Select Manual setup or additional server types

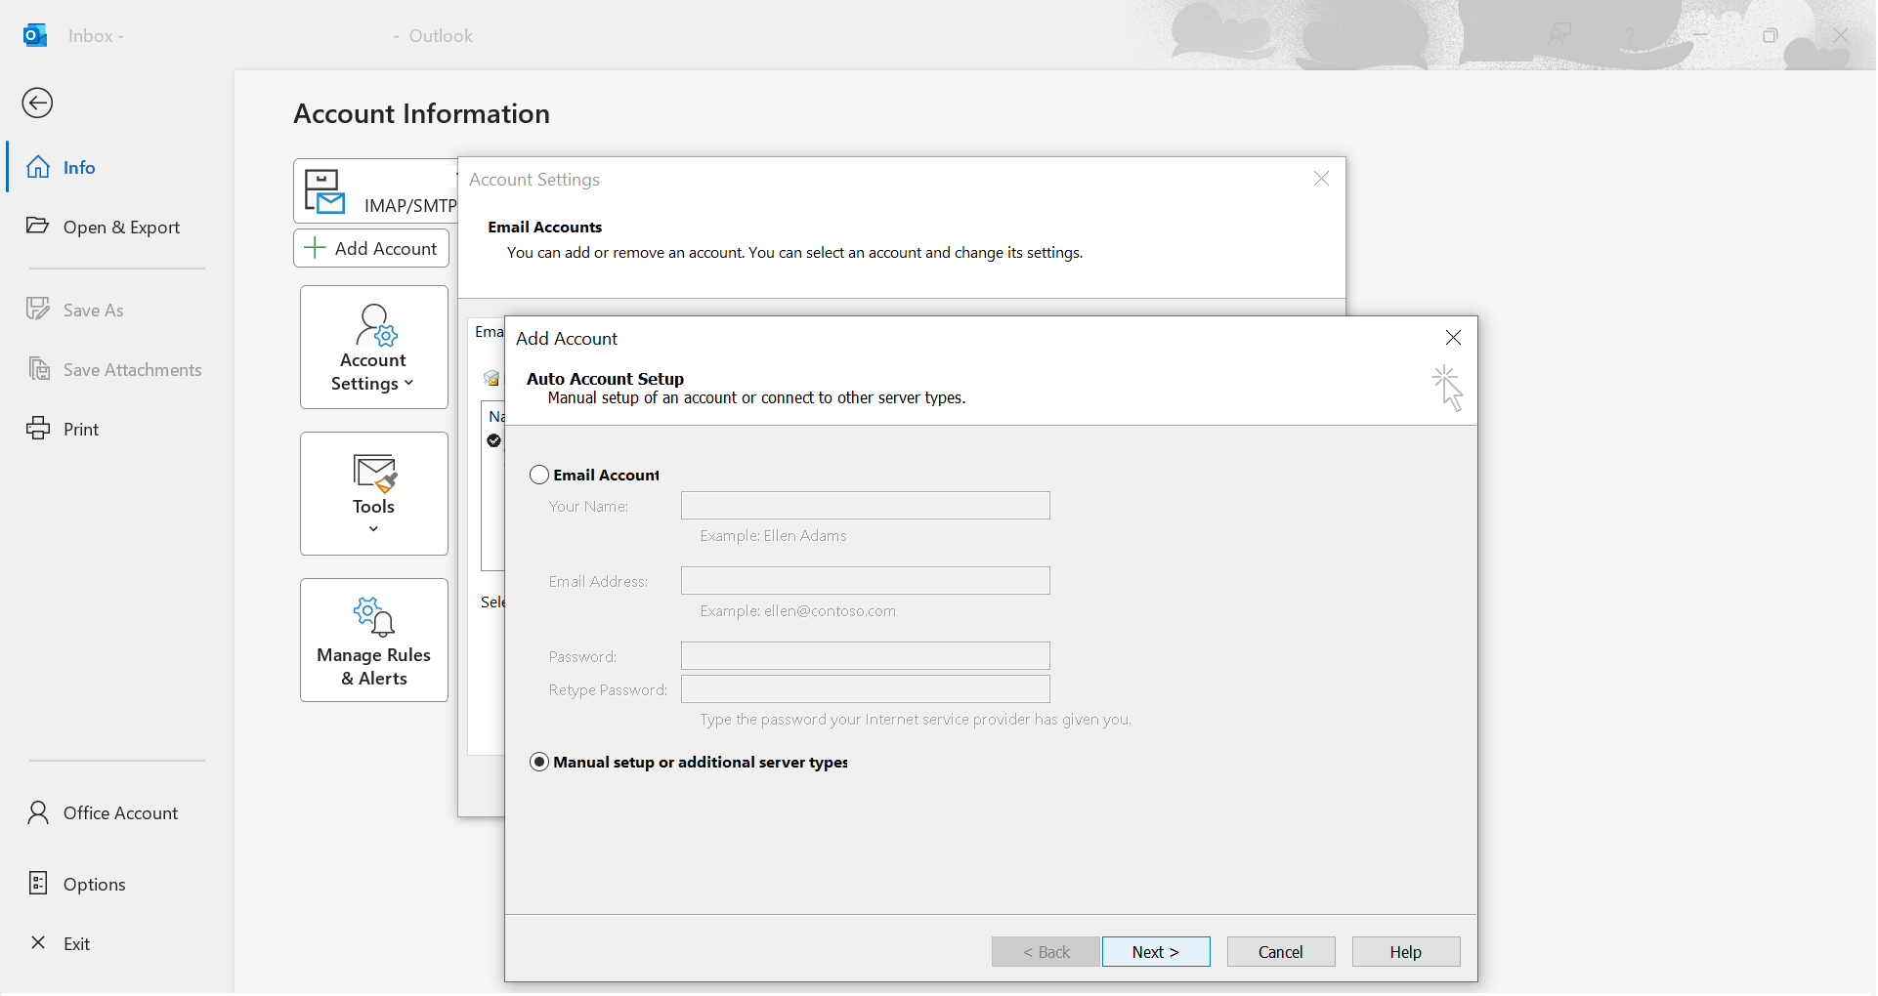click(x=539, y=762)
